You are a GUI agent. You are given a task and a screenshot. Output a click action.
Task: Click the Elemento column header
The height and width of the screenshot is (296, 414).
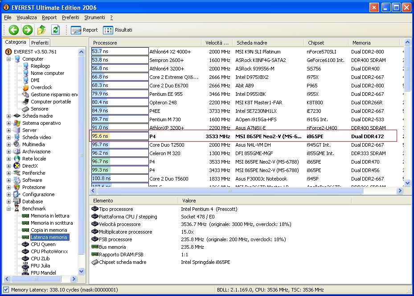(134, 201)
